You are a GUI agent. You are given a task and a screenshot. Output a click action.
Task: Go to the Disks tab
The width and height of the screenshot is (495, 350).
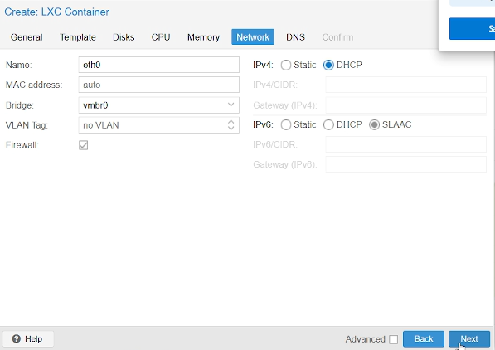[x=124, y=37]
